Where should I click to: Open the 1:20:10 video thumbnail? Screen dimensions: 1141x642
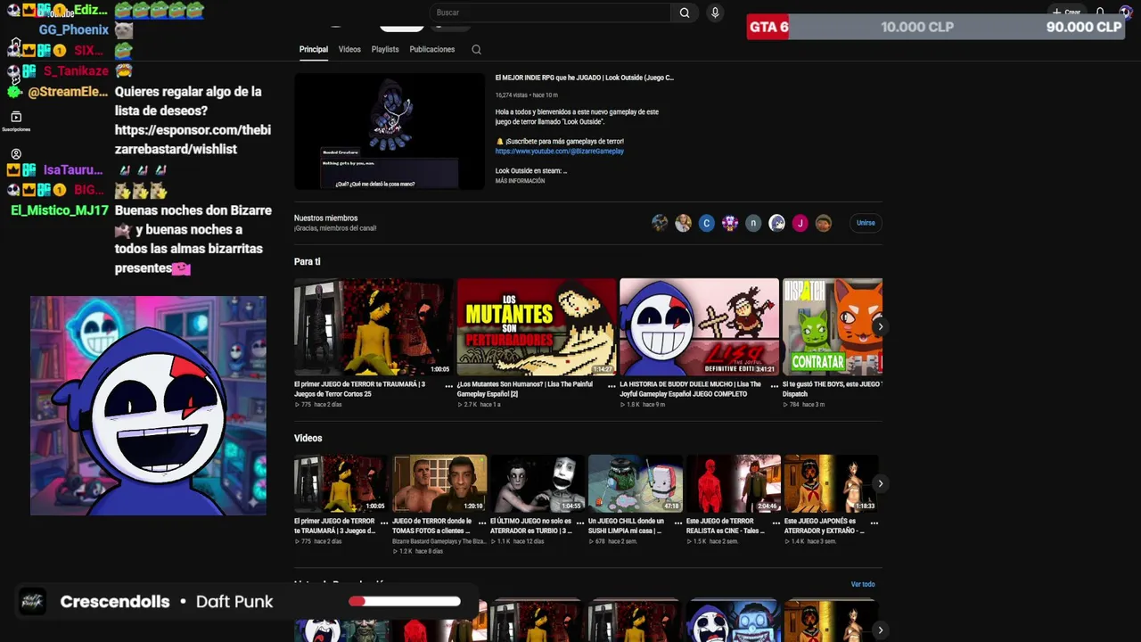439,483
